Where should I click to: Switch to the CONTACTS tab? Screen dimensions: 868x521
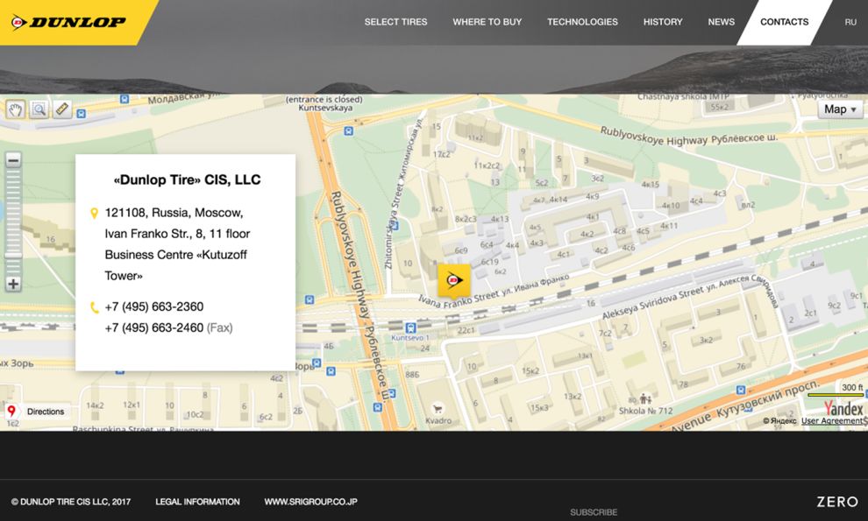[x=784, y=22]
